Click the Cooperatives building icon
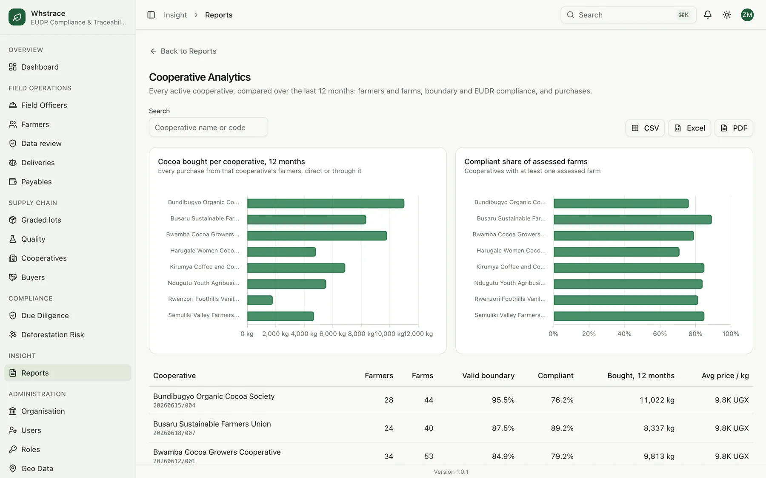The width and height of the screenshot is (766, 478). pyautogui.click(x=13, y=258)
